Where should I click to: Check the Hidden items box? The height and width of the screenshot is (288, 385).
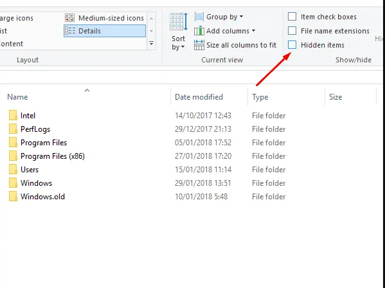pyautogui.click(x=292, y=45)
